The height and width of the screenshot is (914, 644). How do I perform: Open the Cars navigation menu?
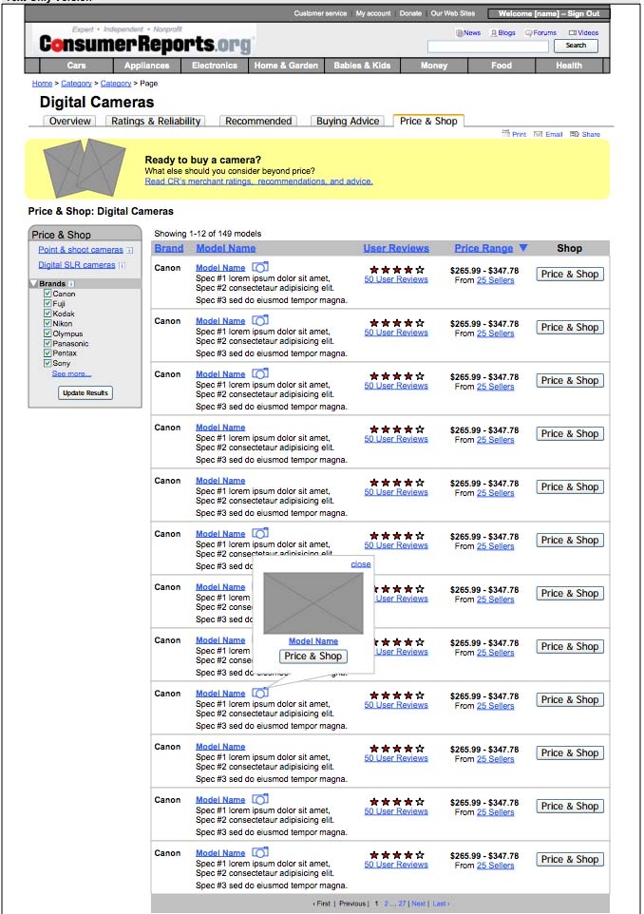coord(76,66)
